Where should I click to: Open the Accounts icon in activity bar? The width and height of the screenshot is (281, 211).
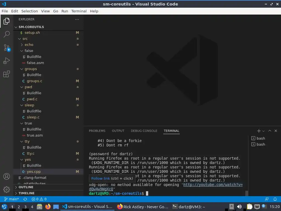coord(7,176)
